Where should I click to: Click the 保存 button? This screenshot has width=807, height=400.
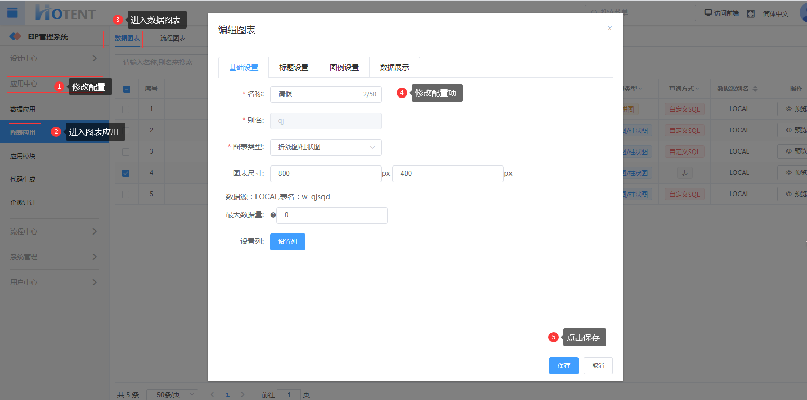point(563,365)
